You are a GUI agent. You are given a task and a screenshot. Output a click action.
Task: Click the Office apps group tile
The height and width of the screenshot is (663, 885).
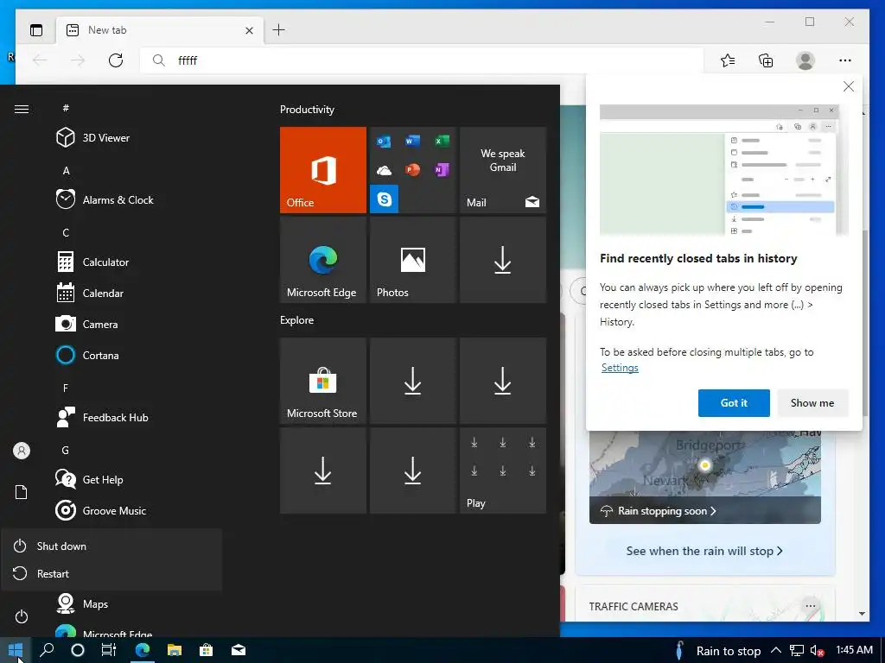point(412,170)
